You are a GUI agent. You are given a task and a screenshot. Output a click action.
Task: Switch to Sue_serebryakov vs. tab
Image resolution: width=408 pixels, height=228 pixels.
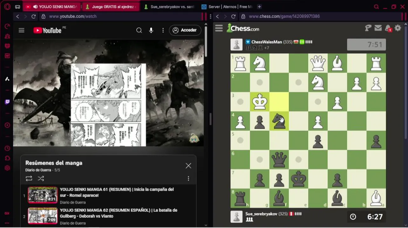169,7
